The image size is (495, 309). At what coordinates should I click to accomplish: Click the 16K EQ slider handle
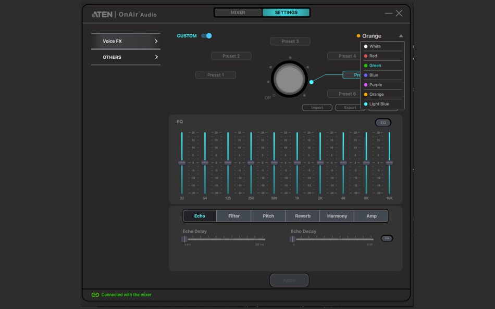(389, 163)
